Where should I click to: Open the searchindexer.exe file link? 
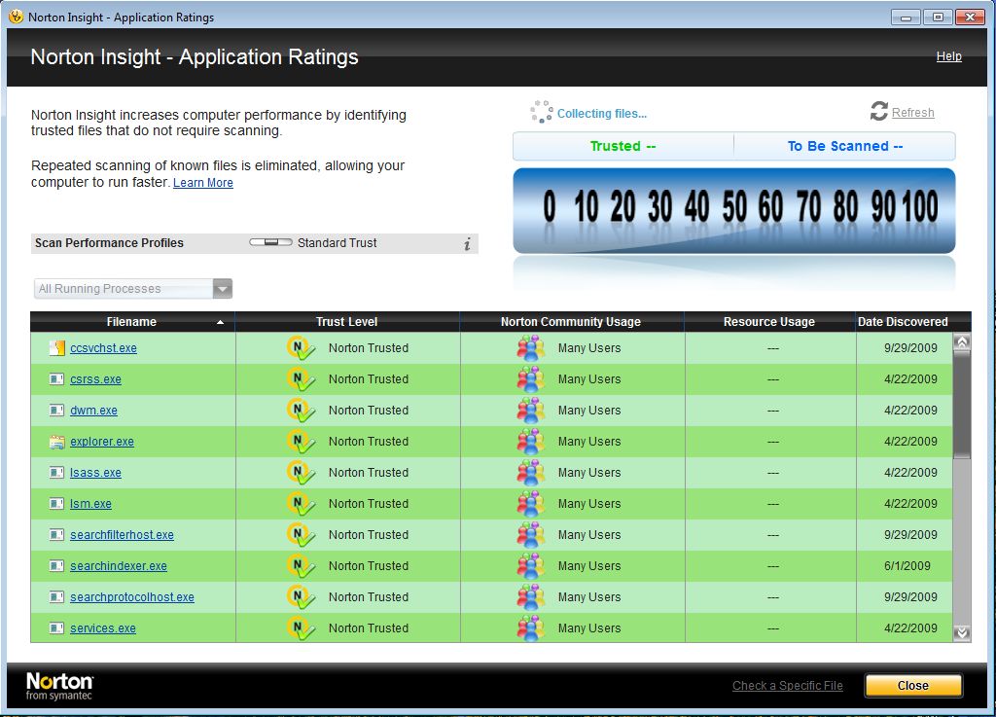pyautogui.click(x=119, y=566)
